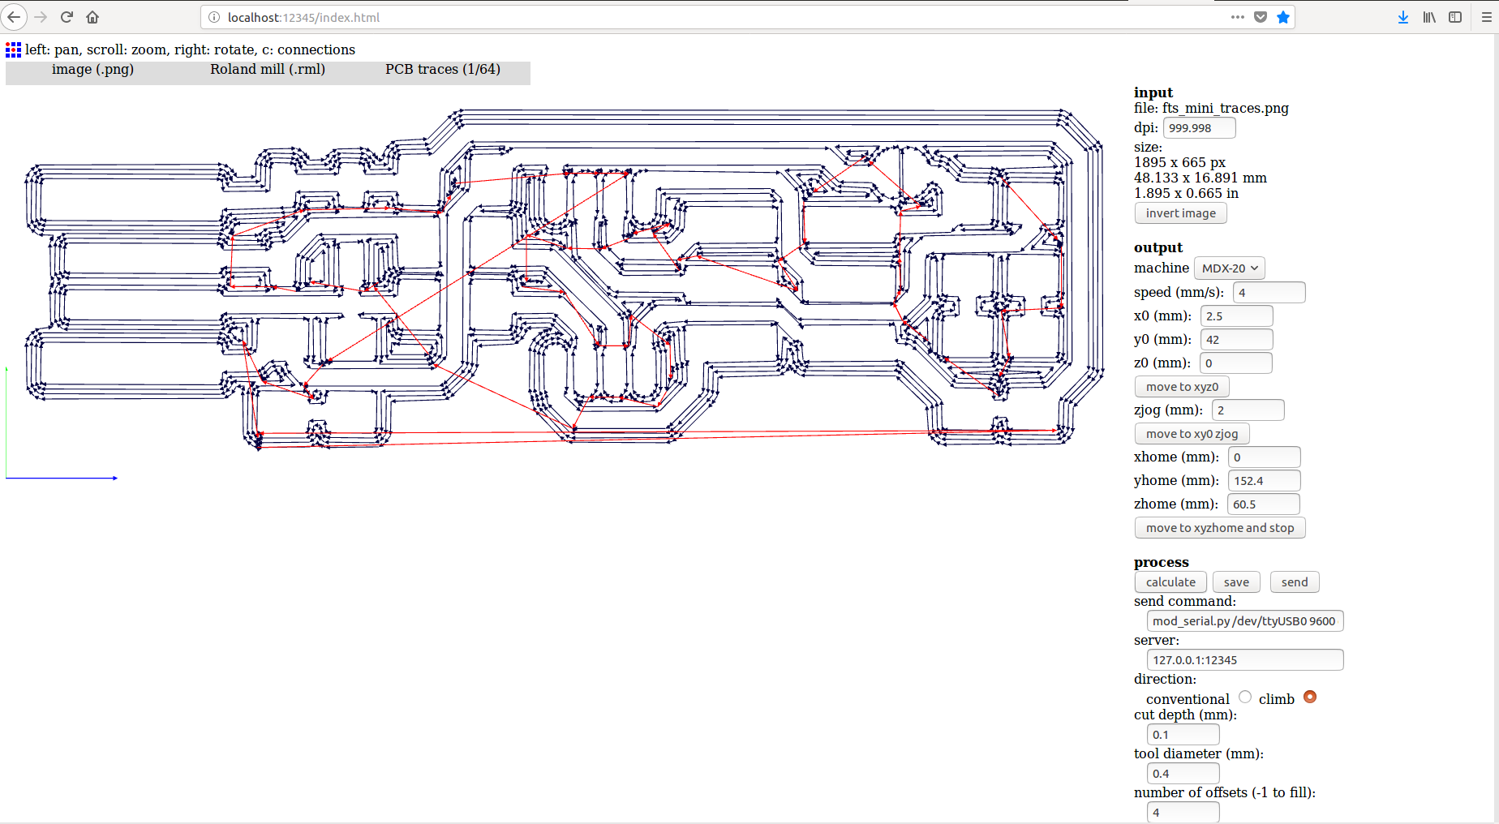Select climb direction radio button
The image size is (1499, 824).
[x=1310, y=697]
